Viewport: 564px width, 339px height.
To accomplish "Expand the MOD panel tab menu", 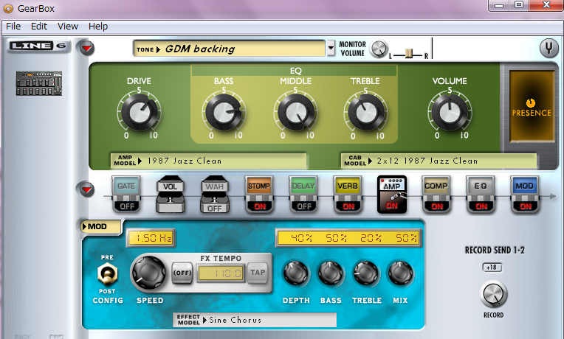I will click(101, 226).
